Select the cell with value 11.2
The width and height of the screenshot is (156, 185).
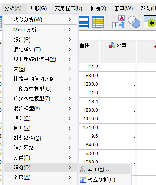click(x=89, y=67)
